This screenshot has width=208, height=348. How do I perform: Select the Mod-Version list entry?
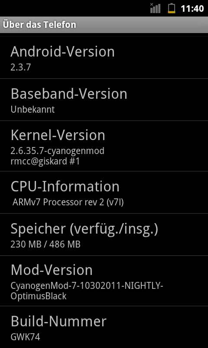tap(104, 281)
